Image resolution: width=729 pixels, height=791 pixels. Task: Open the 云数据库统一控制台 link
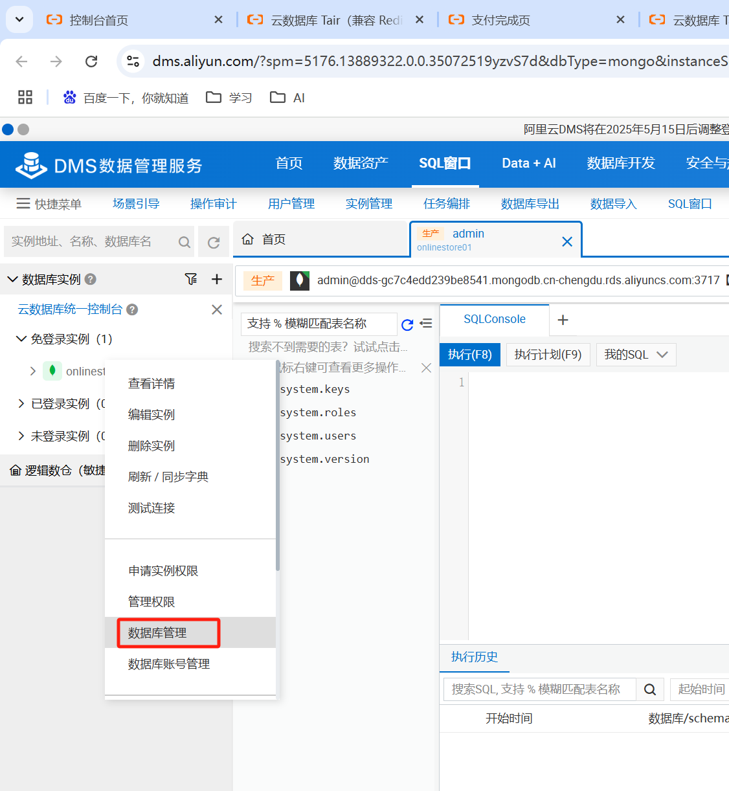point(70,309)
